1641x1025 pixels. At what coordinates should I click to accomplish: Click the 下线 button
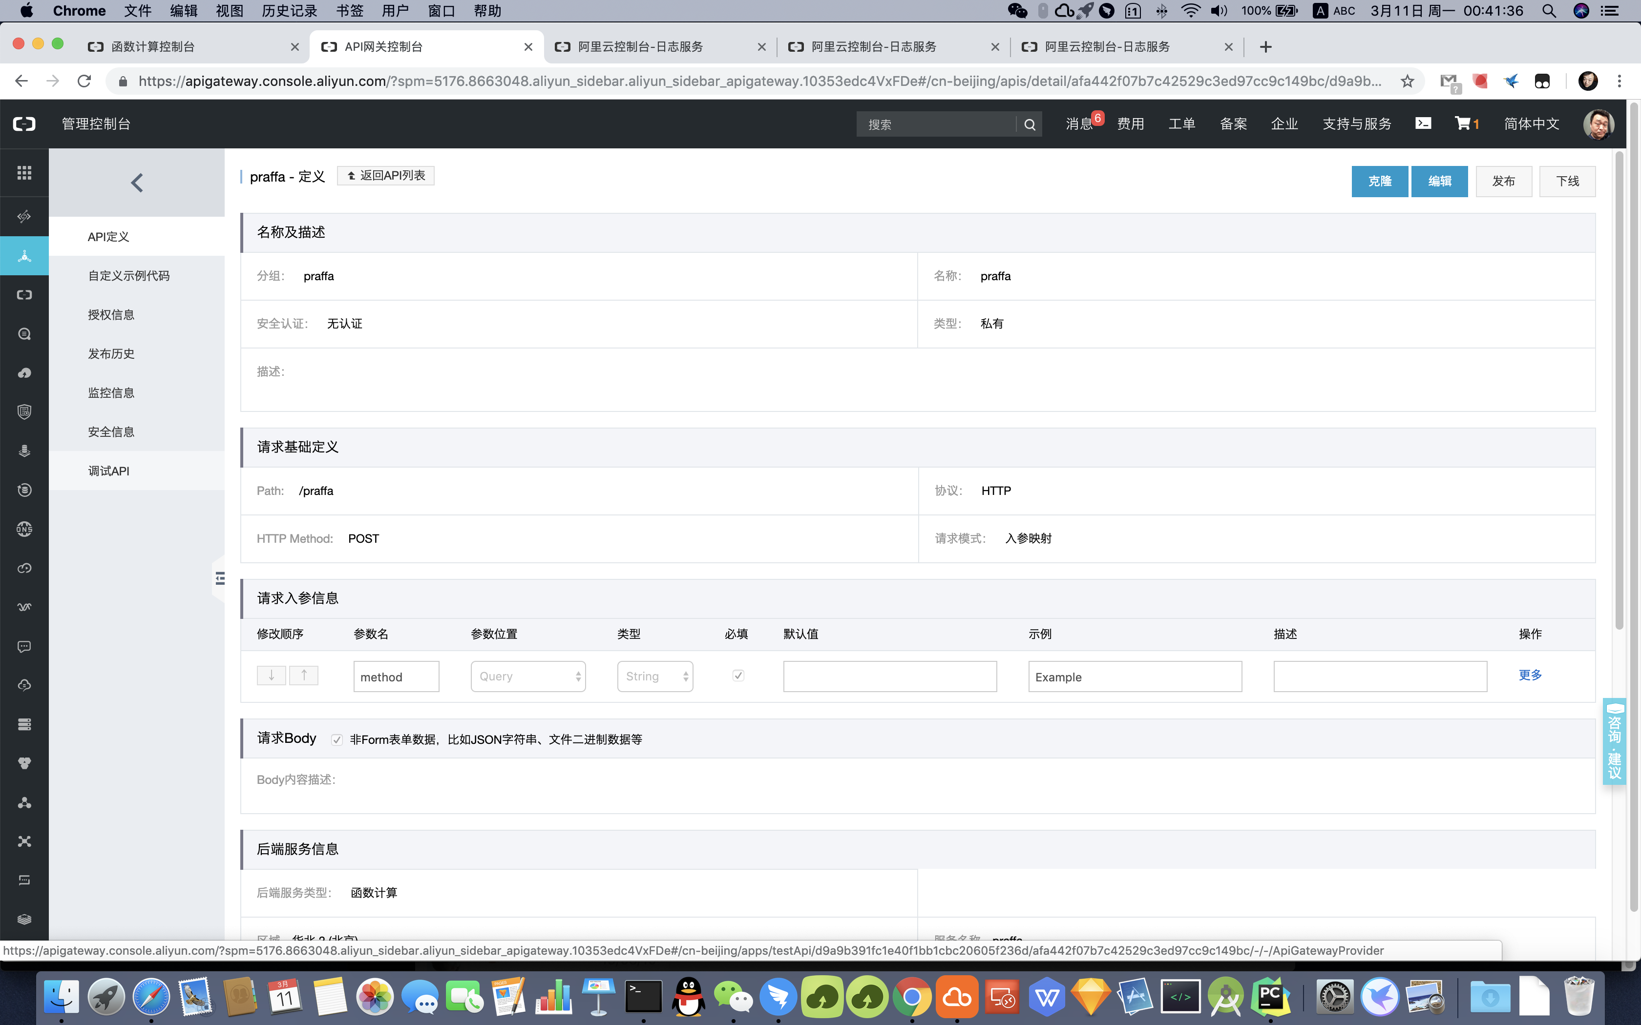[1567, 182]
